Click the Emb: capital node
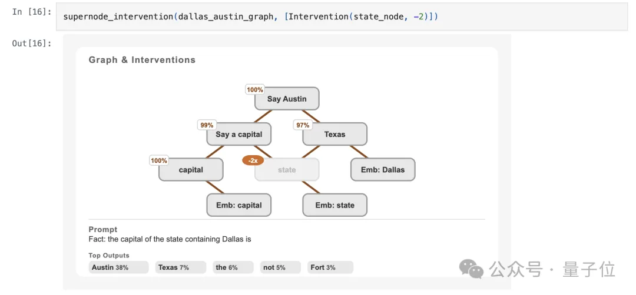The image size is (636, 295). pyautogui.click(x=238, y=205)
